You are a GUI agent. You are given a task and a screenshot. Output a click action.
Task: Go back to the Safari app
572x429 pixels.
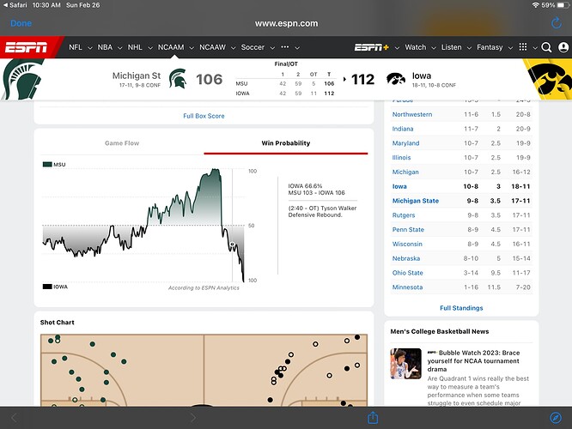15,5
